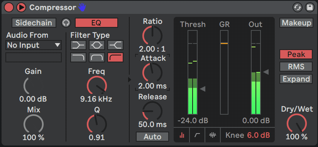Click the Ratio knob
318x147 pixels.
(152, 35)
